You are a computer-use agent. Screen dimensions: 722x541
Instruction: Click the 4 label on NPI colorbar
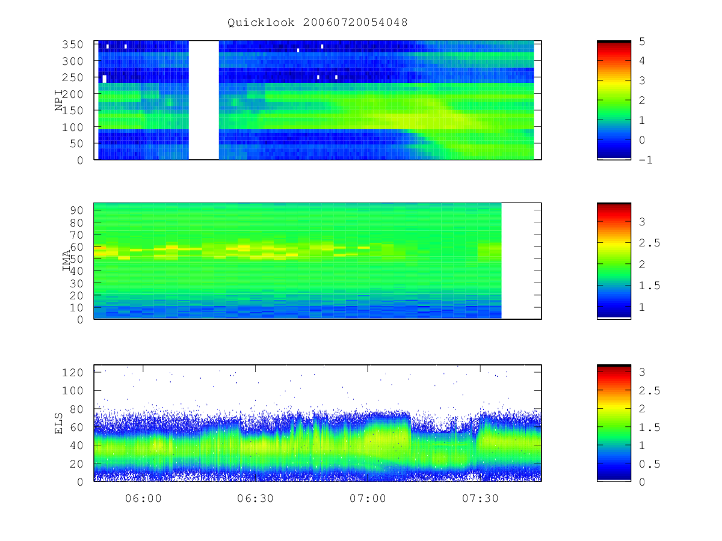pyautogui.click(x=642, y=61)
